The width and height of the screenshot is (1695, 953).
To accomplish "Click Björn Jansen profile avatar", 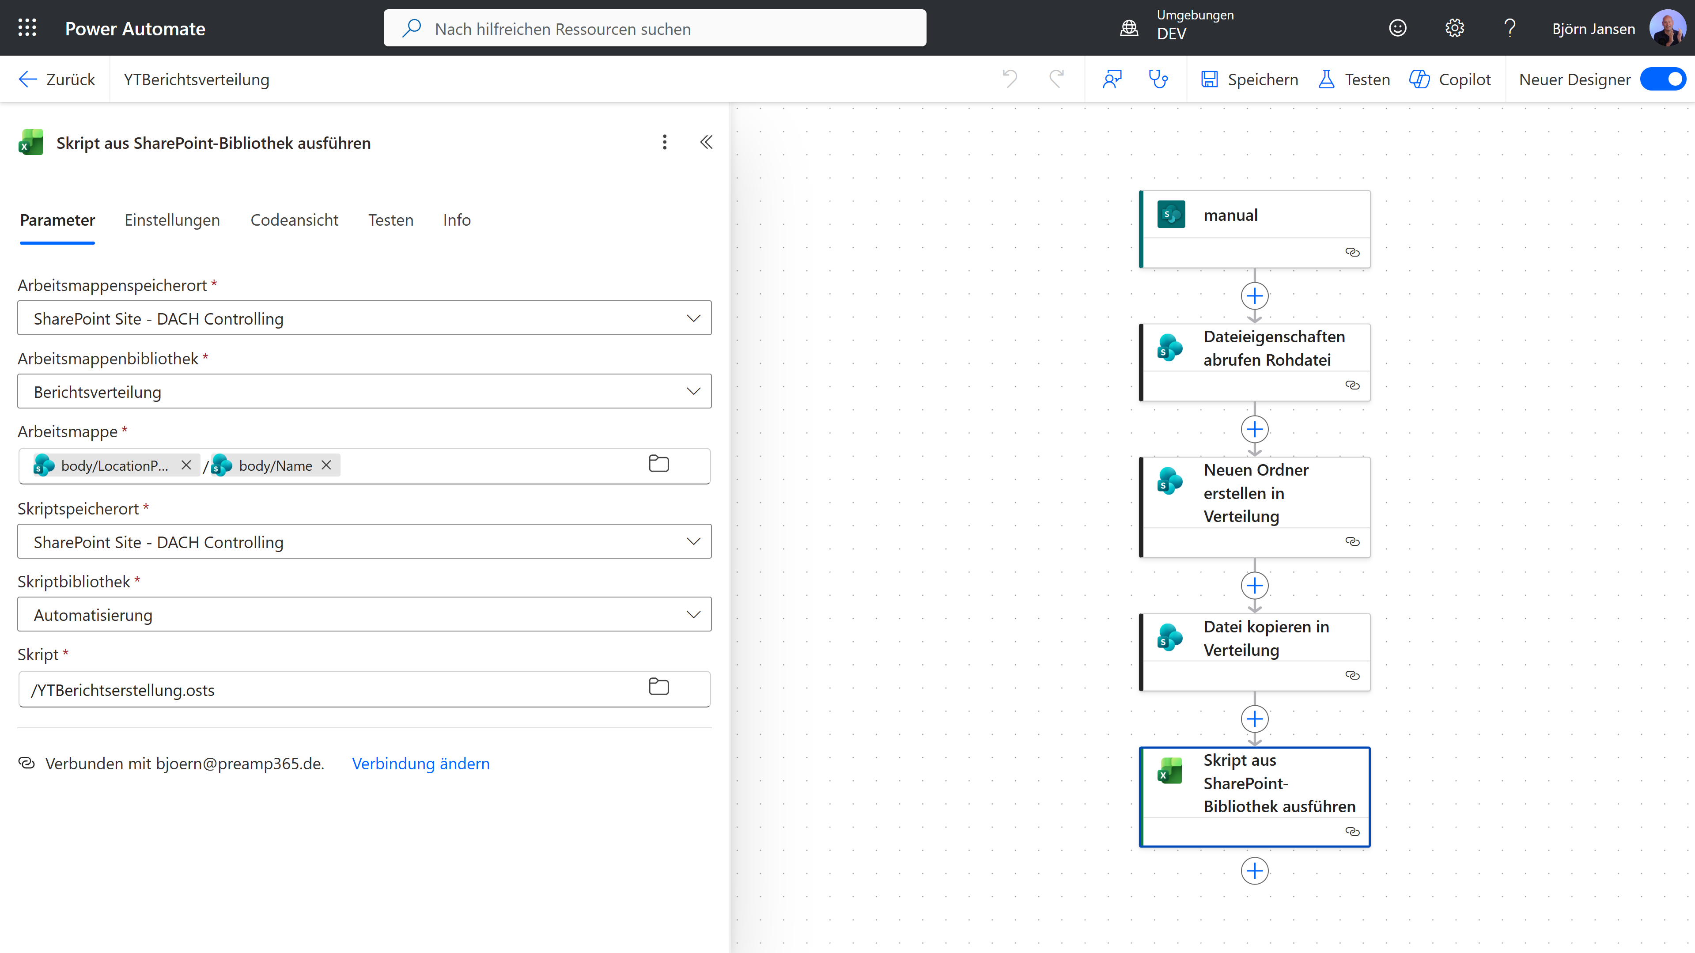I will (x=1667, y=28).
